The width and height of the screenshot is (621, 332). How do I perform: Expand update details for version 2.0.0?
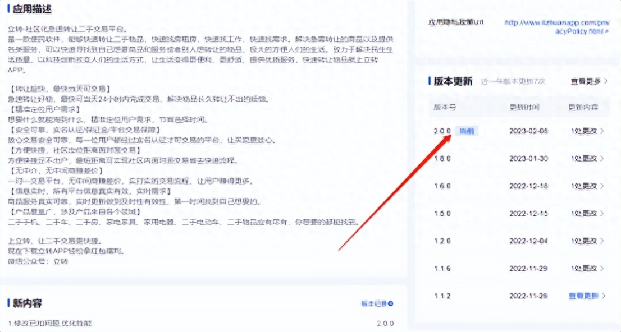pyautogui.click(x=584, y=131)
